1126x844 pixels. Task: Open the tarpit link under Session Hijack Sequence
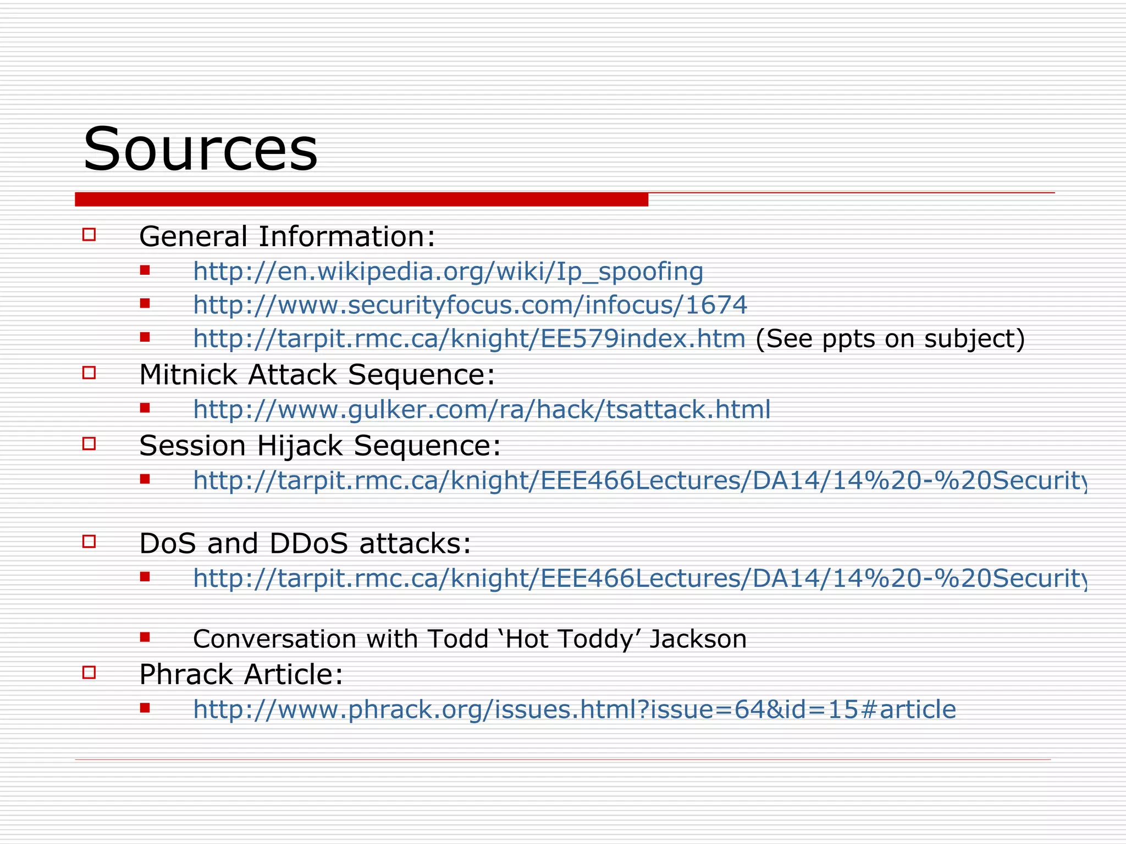coord(640,480)
